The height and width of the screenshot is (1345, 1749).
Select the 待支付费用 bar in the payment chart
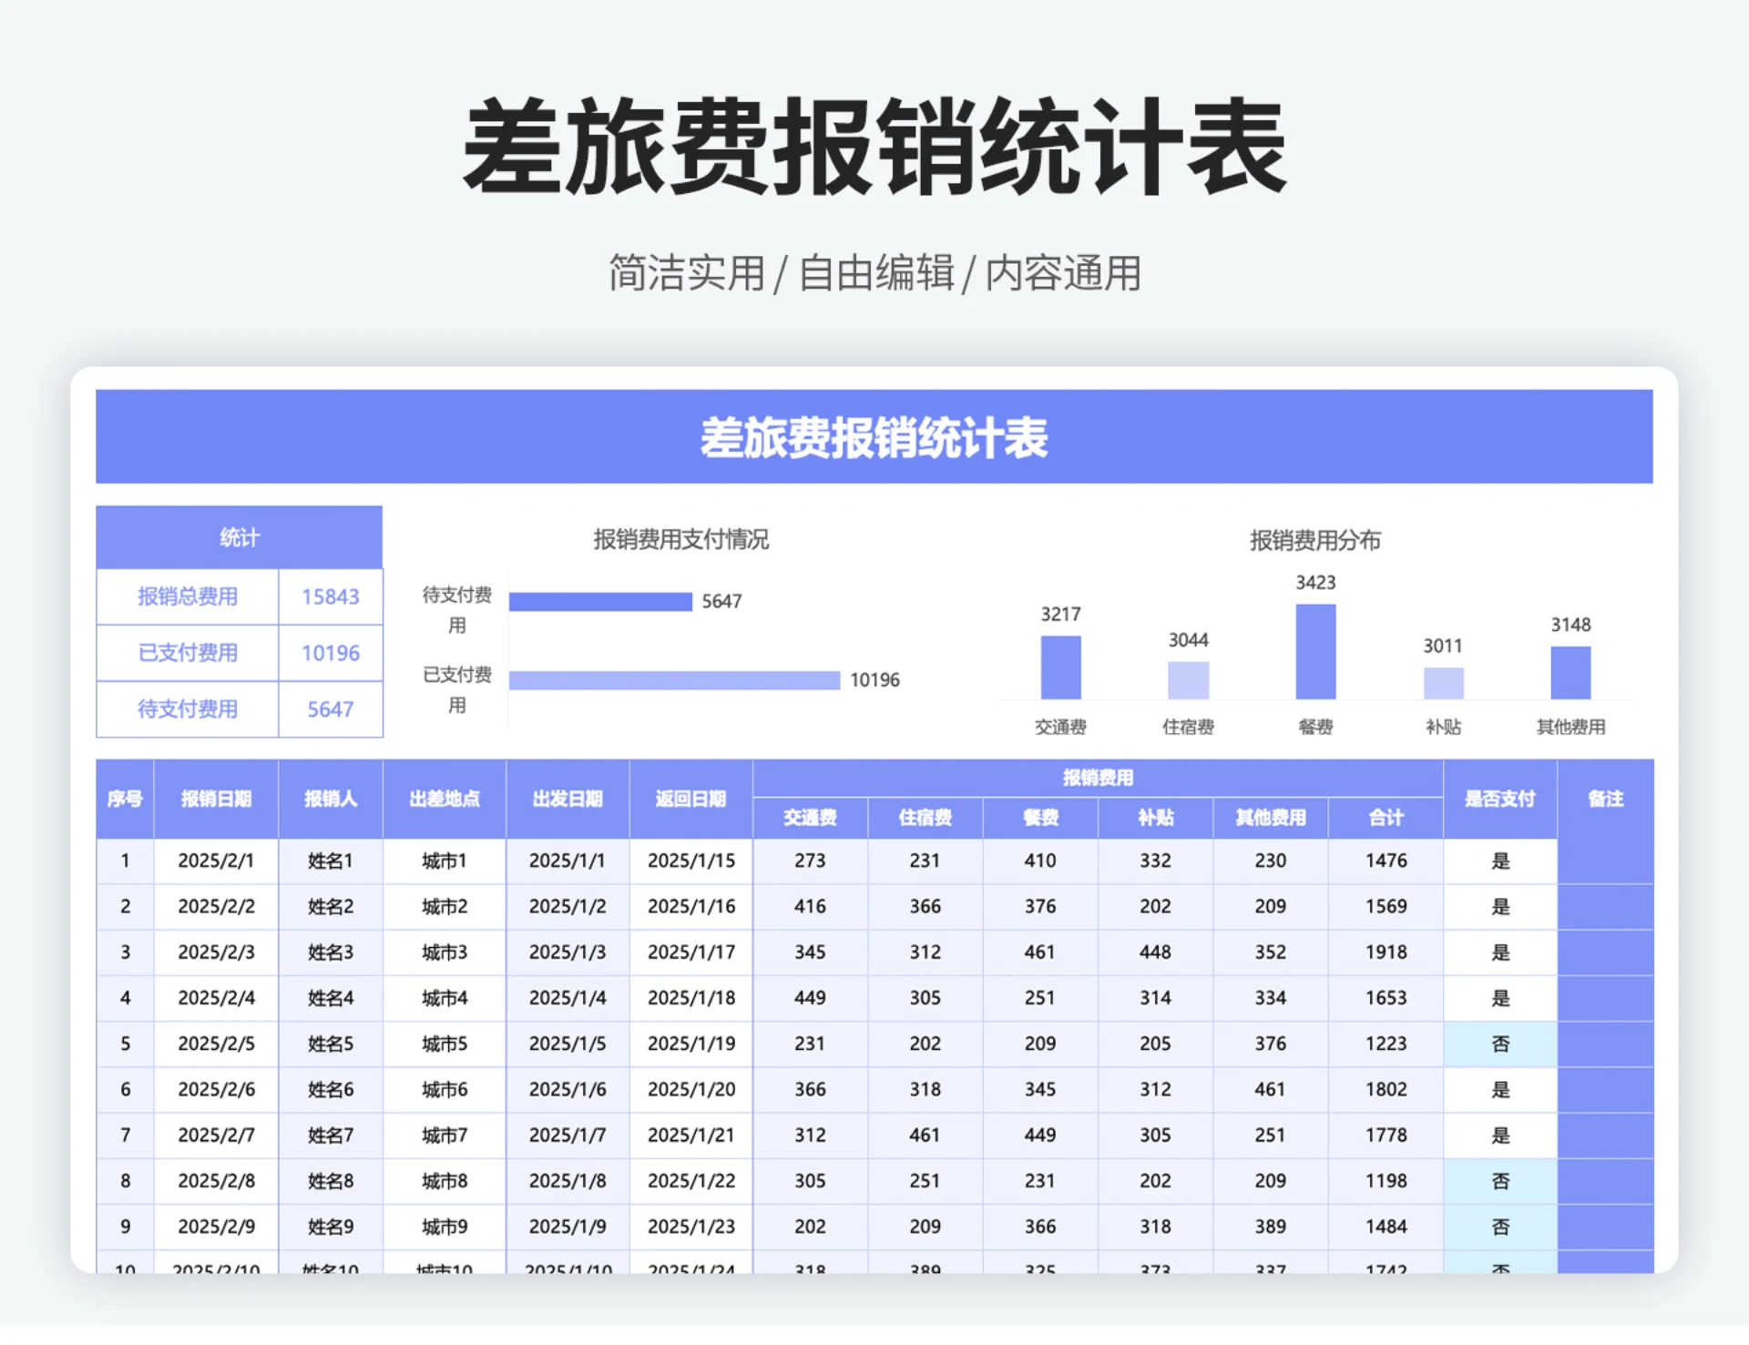(600, 600)
